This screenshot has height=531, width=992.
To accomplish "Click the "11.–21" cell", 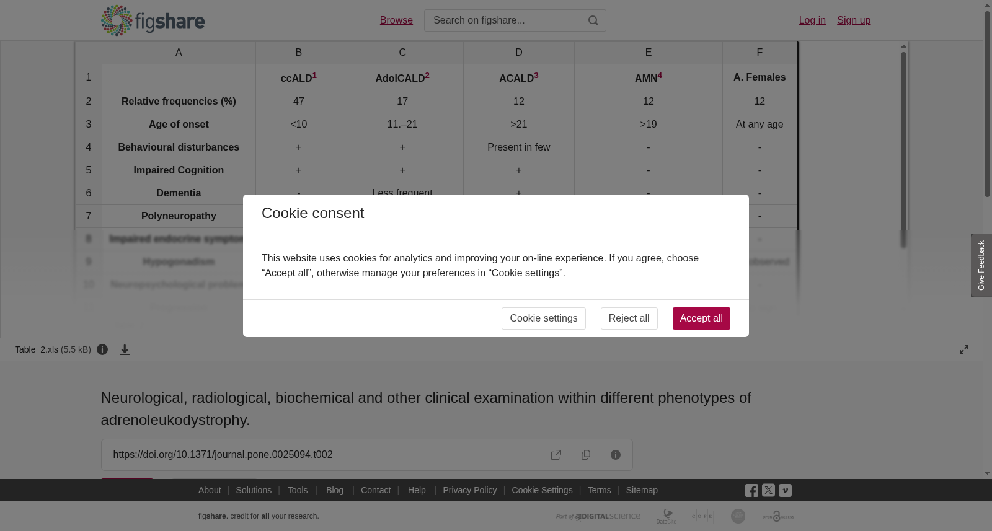I will pyautogui.click(x=402, y=124).
